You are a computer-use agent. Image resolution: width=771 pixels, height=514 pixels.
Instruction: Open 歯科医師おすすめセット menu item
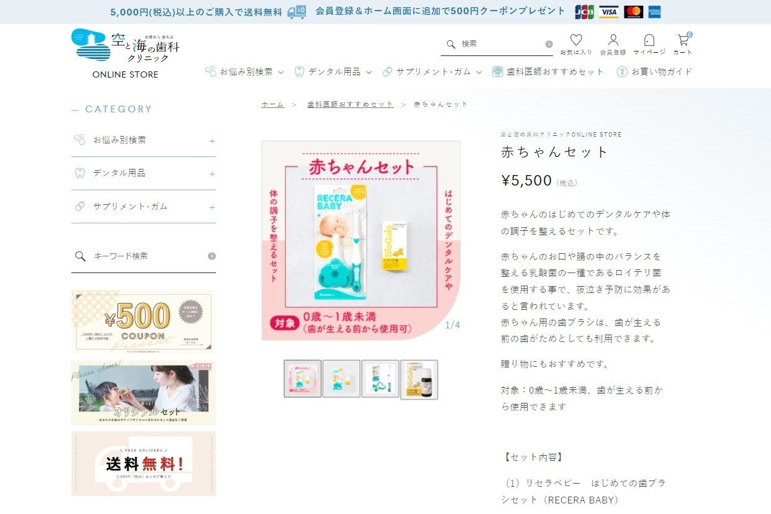coord(548,72)
